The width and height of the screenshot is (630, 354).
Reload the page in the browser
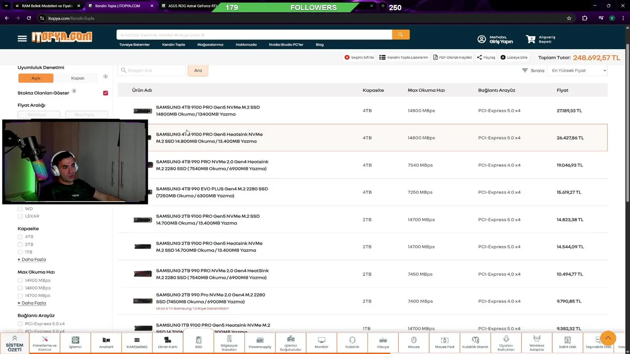point(29,18)
